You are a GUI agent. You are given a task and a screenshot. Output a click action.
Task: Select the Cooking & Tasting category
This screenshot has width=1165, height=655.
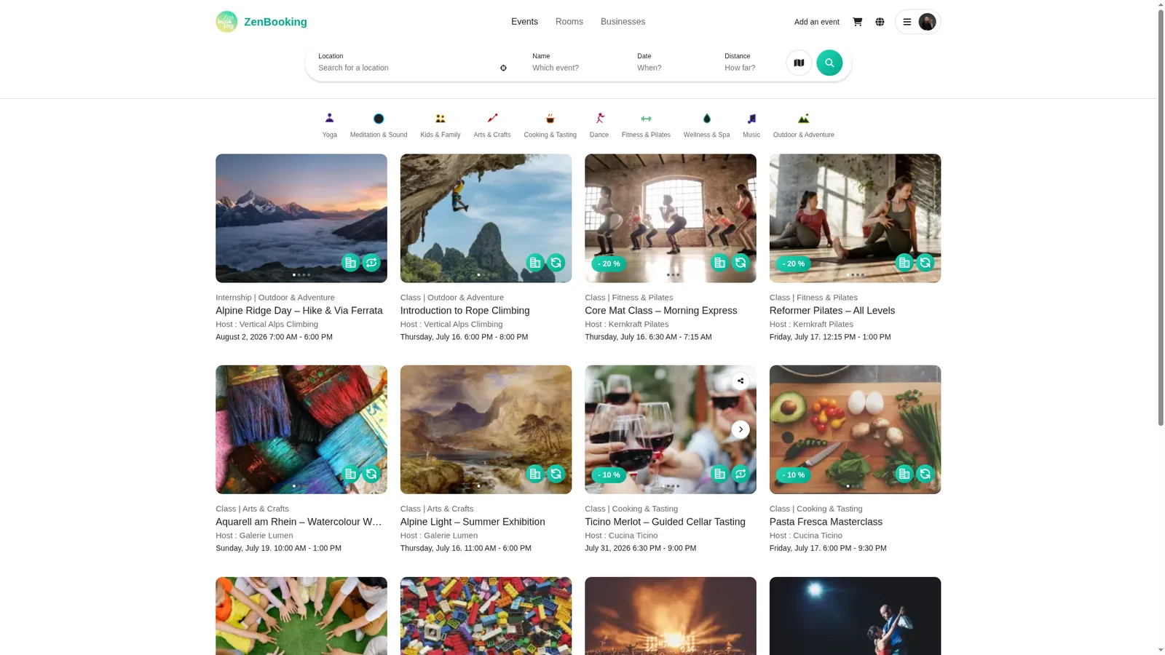(550, 125)
